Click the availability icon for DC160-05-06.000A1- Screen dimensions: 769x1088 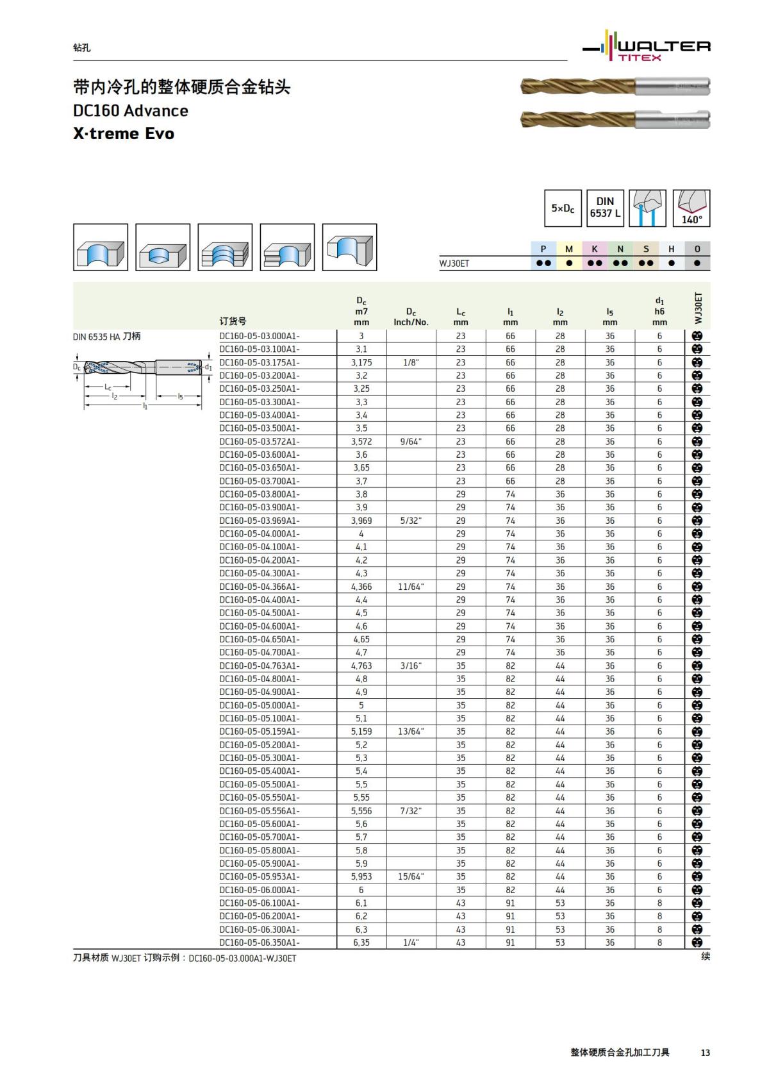click(697, 890)
